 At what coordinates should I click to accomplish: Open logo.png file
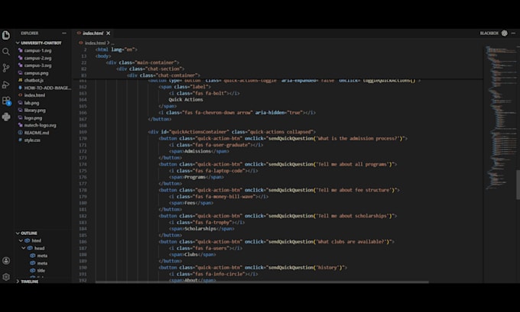tap(33, 117)
